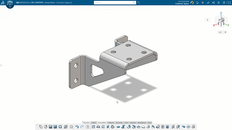Click the plus Add icon in header
Screen dimensions: 232x130
(x=203, y=3)
